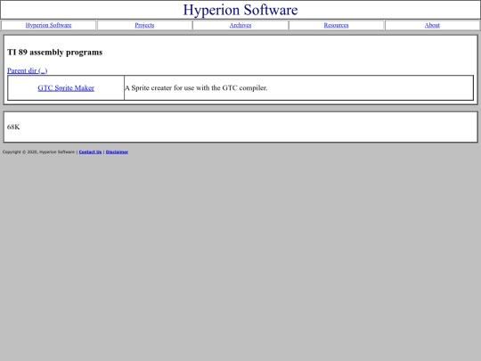
Task: Follow the Parent dir (..) link
Action: pos(28,70)
